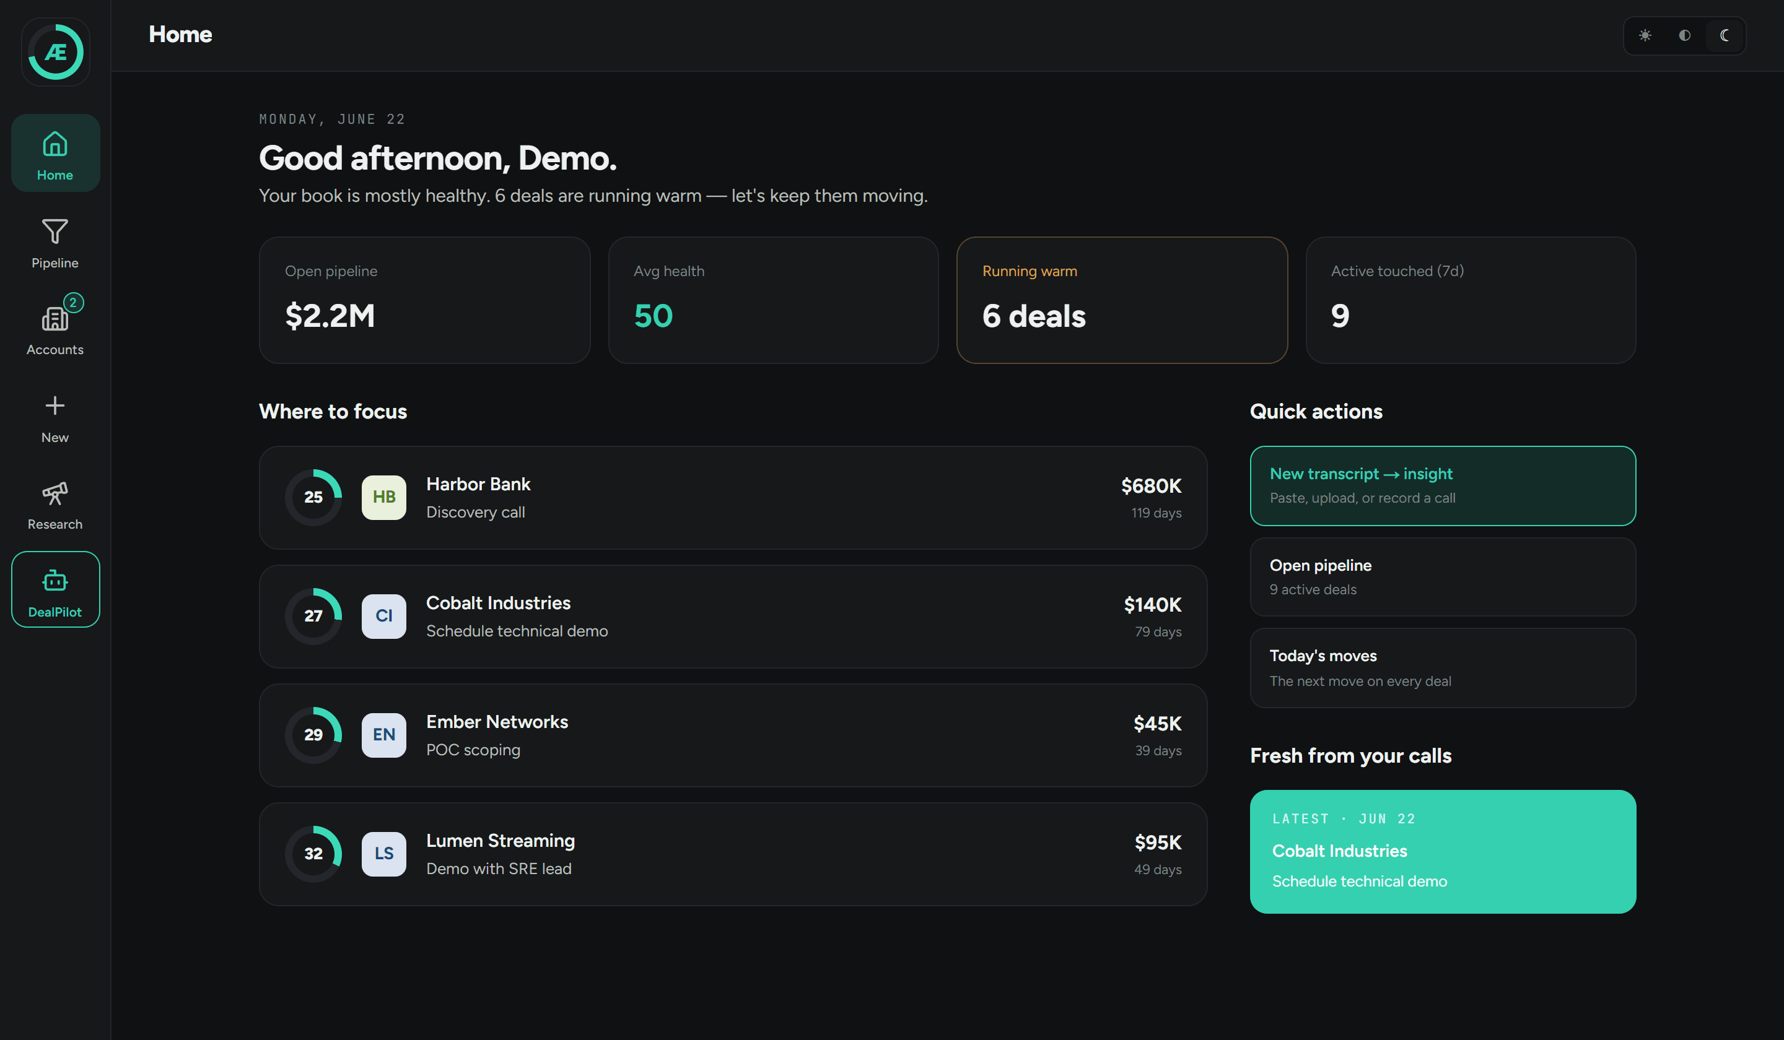
Task: Open the Avg health 50 stat card
Action: tap(773, 300)
